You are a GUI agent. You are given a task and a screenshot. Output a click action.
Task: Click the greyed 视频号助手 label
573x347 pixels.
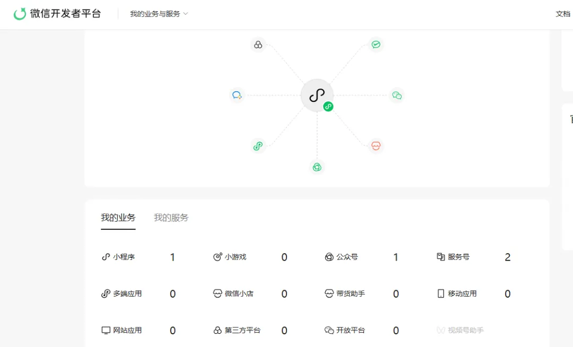tap(466, 330)
